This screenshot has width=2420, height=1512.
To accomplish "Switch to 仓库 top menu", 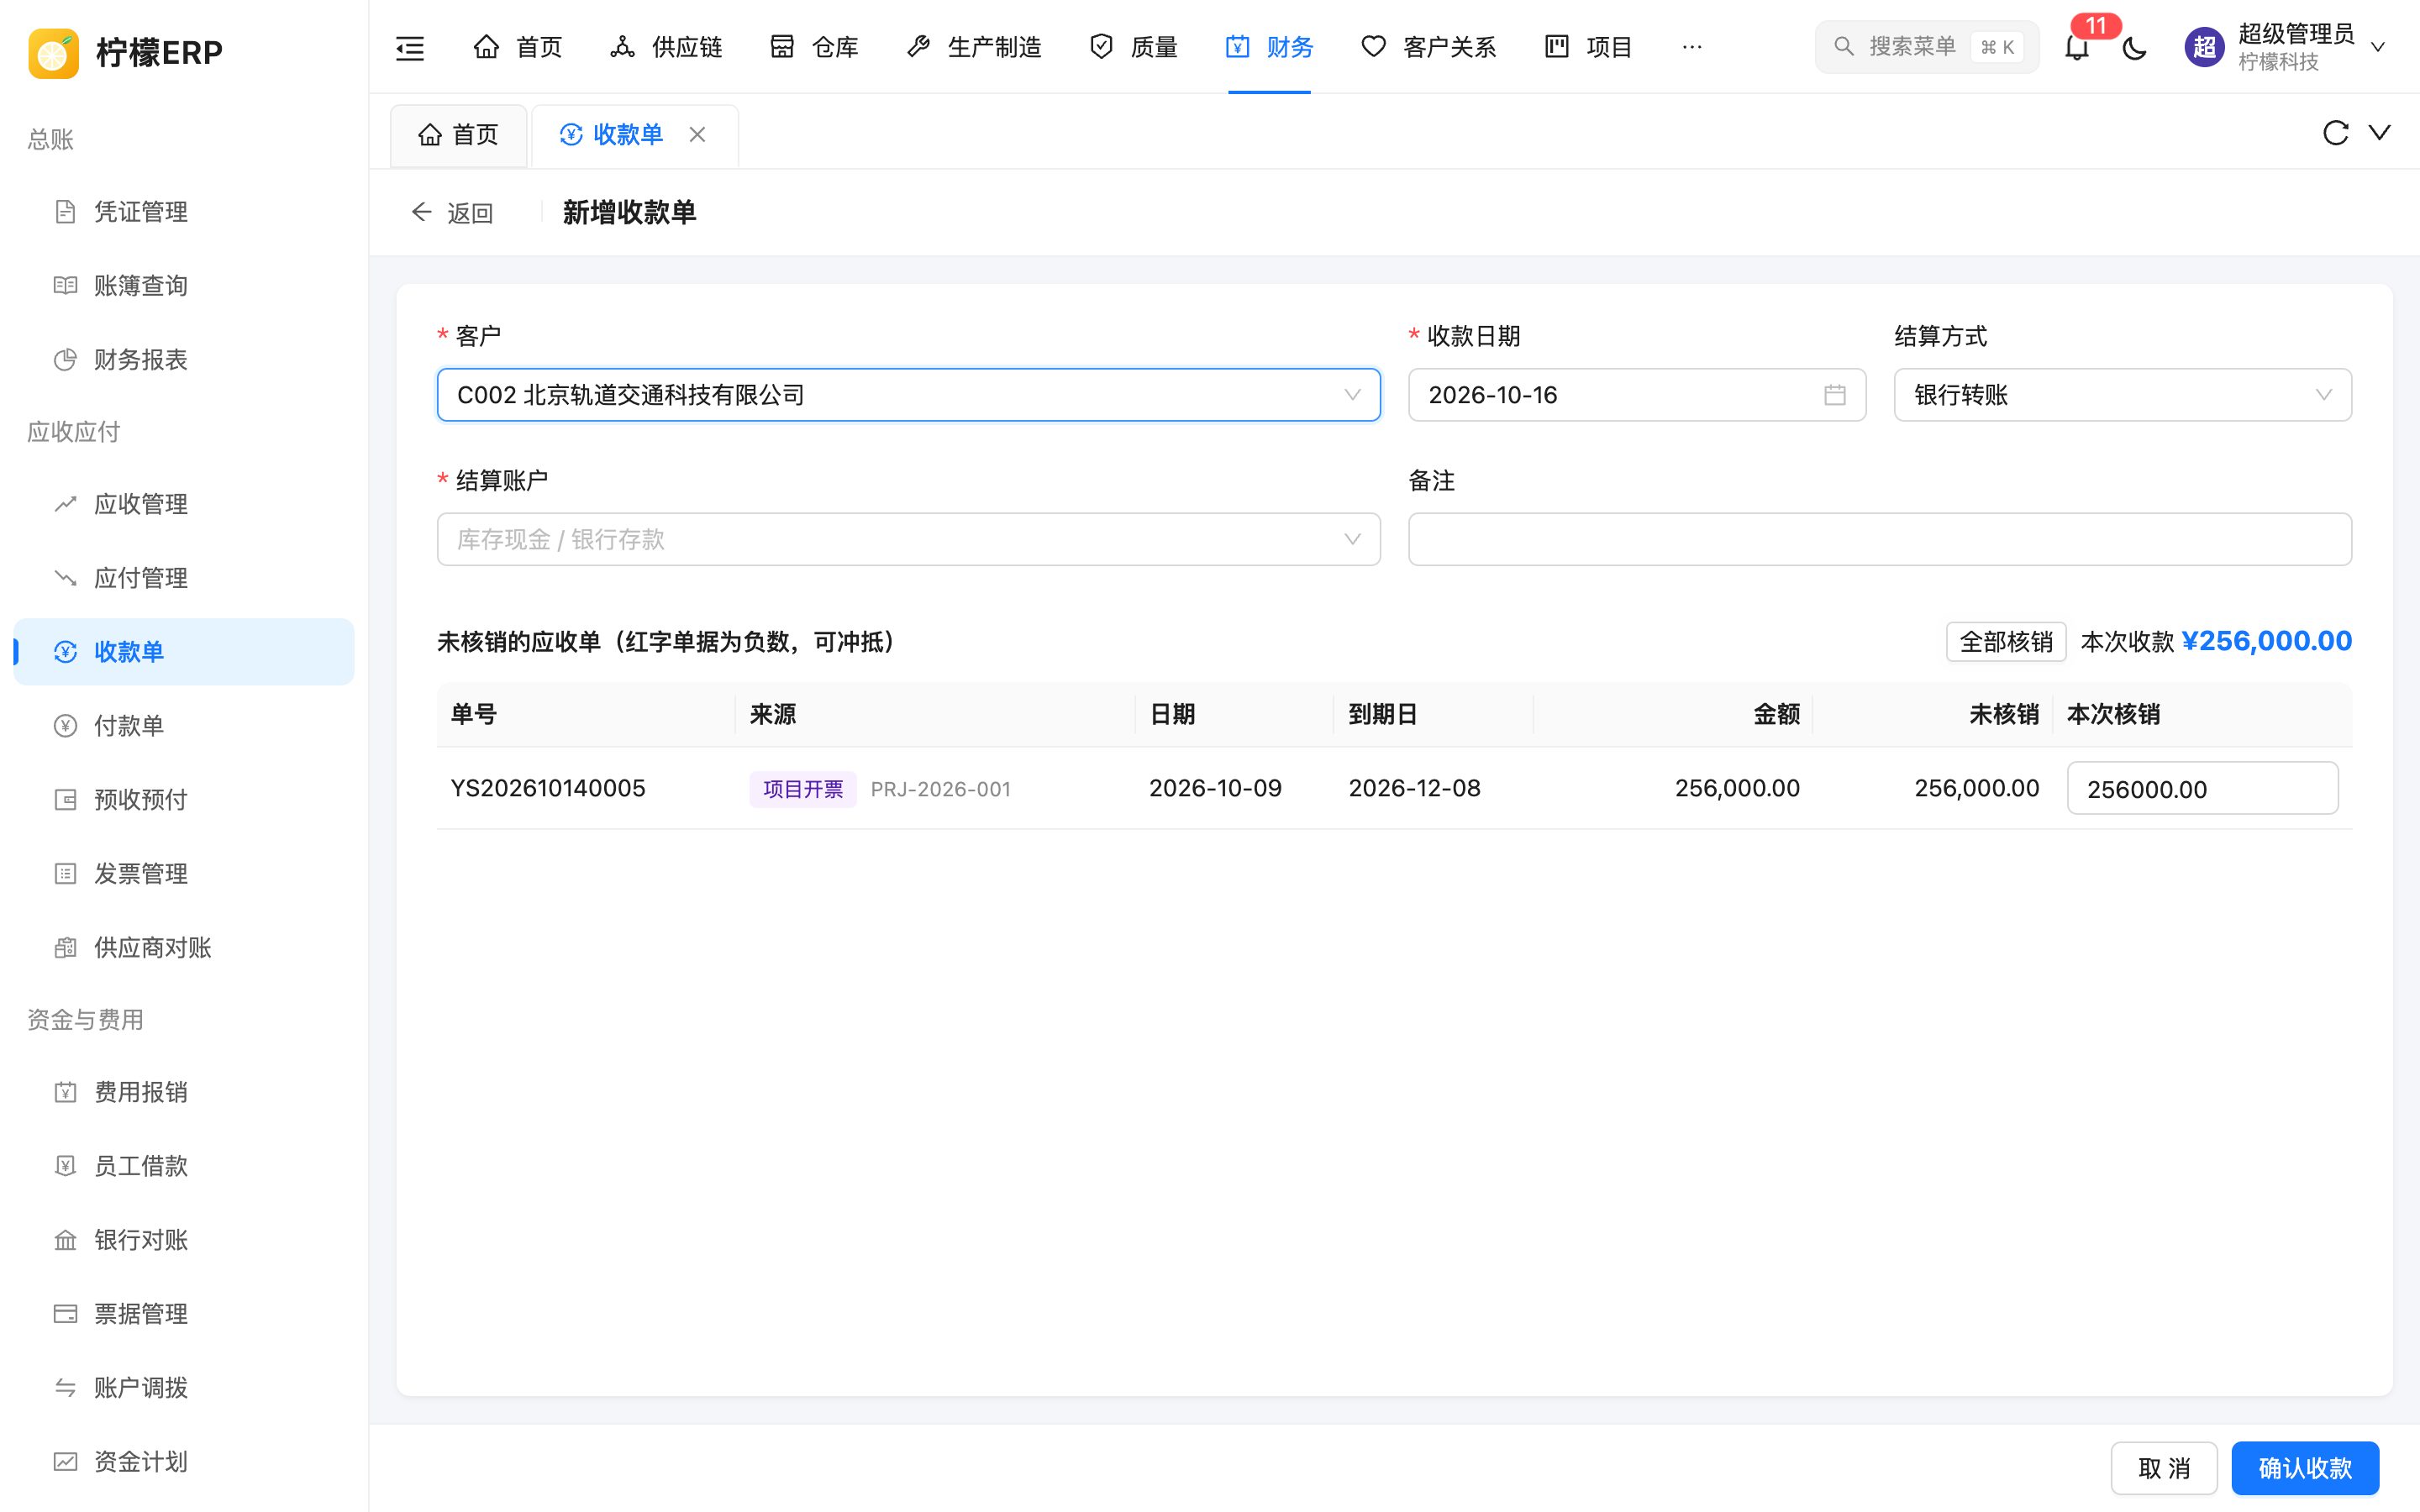I will tap(814, 47).
